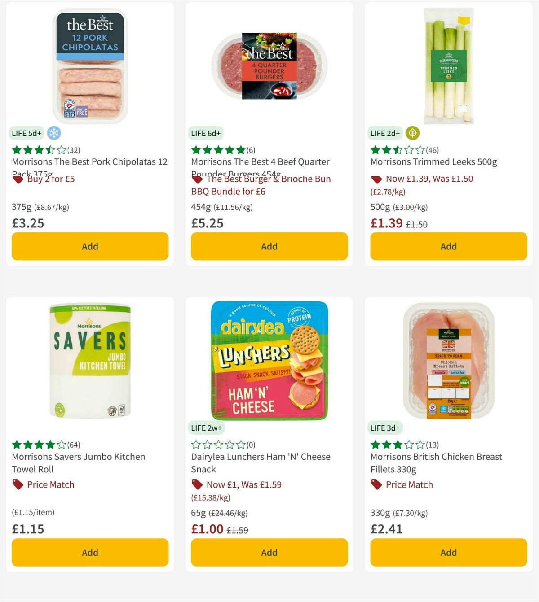Image resolution: width=539 pixels, height=602 pixels.
Task: Click the tag icon beside Now £1.39 leeks offer
Action: (376, 179)
